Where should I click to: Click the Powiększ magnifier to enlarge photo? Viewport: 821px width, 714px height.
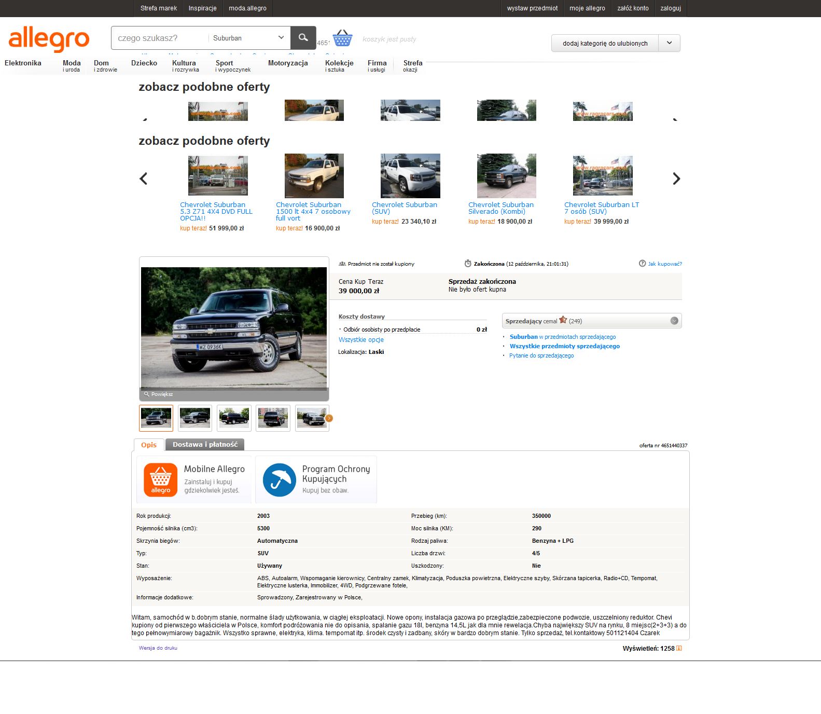pos(147,394)
